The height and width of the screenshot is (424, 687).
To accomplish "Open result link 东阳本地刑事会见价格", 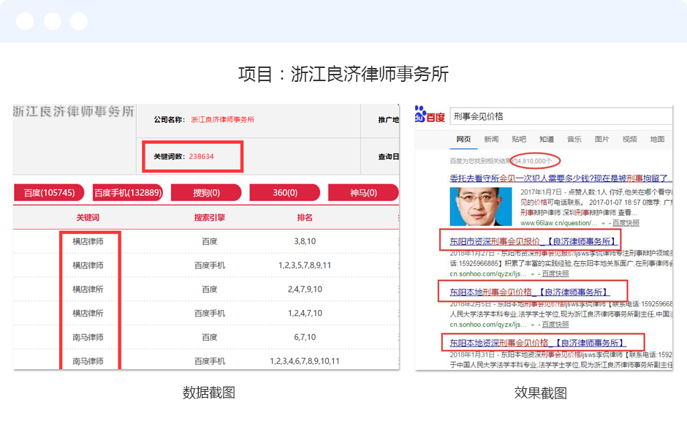I will [x=528, y=292].
